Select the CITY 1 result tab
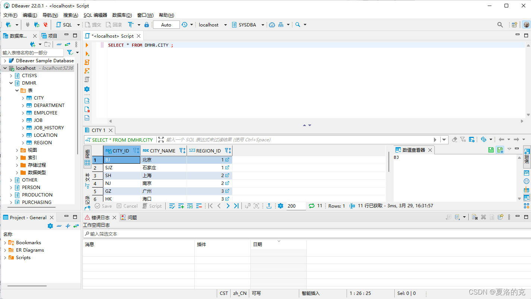 pyautogui.click(x=99, y=130)
